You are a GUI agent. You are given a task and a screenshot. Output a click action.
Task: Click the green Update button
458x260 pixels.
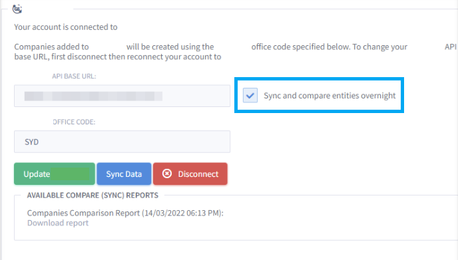click(x=55, y=174)
